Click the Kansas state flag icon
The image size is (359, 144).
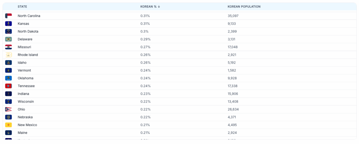8,24
